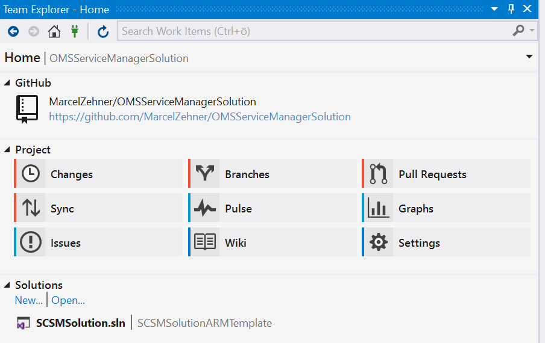The image size is (545, 343).
Task: Open the Pulse activity tile
Action: (272, 209)
